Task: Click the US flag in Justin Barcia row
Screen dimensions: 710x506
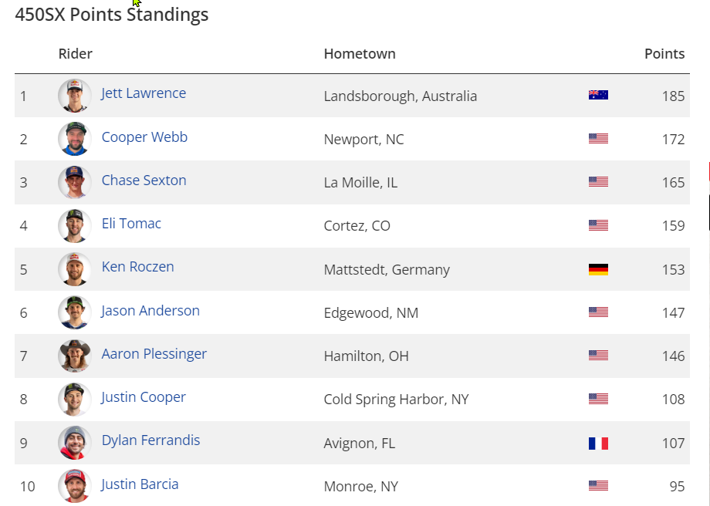Action: point(598,486)
